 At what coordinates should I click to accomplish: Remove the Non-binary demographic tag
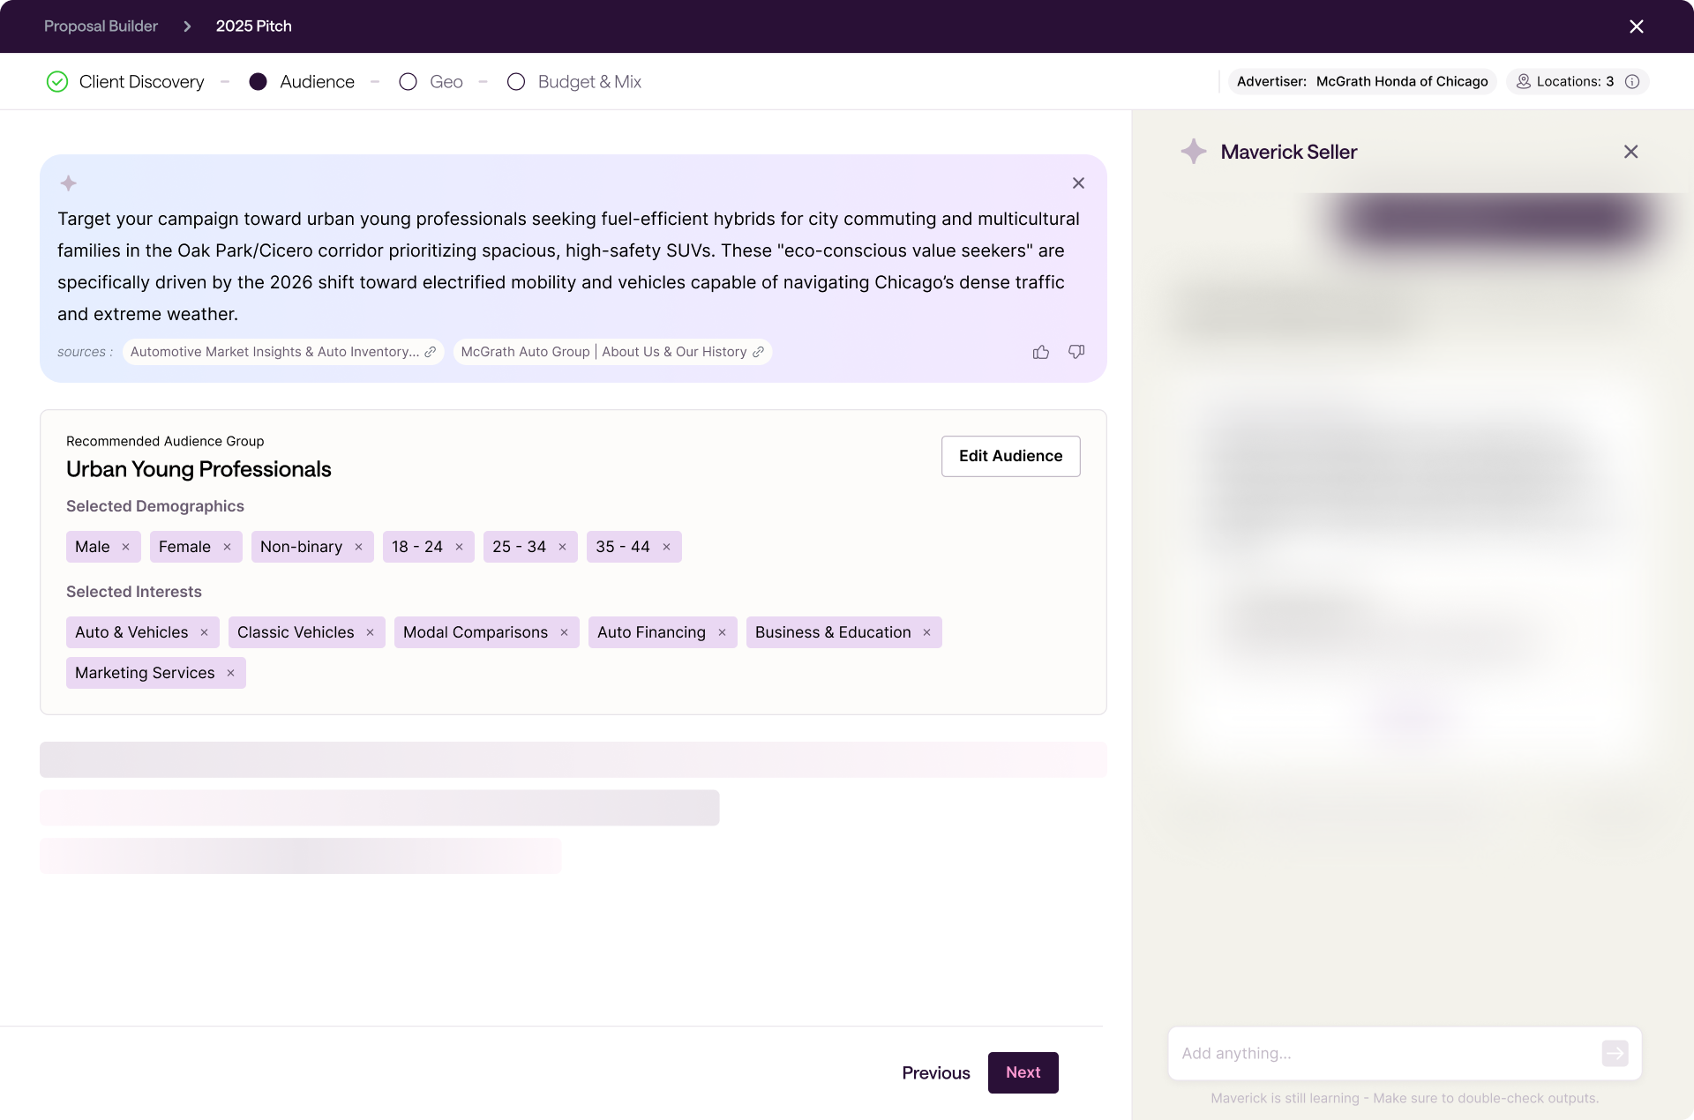359,547
